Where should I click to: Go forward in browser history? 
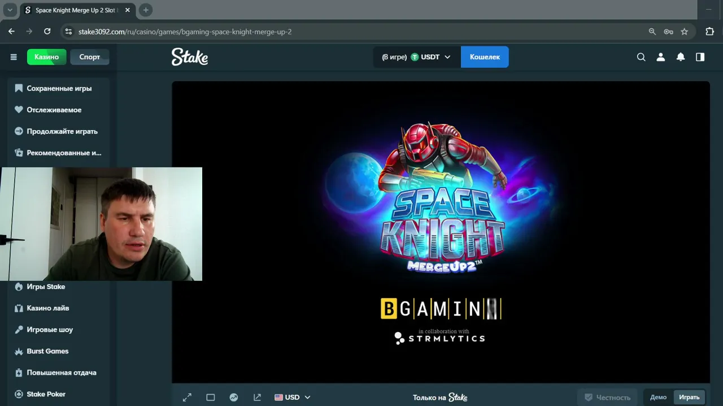29,32
